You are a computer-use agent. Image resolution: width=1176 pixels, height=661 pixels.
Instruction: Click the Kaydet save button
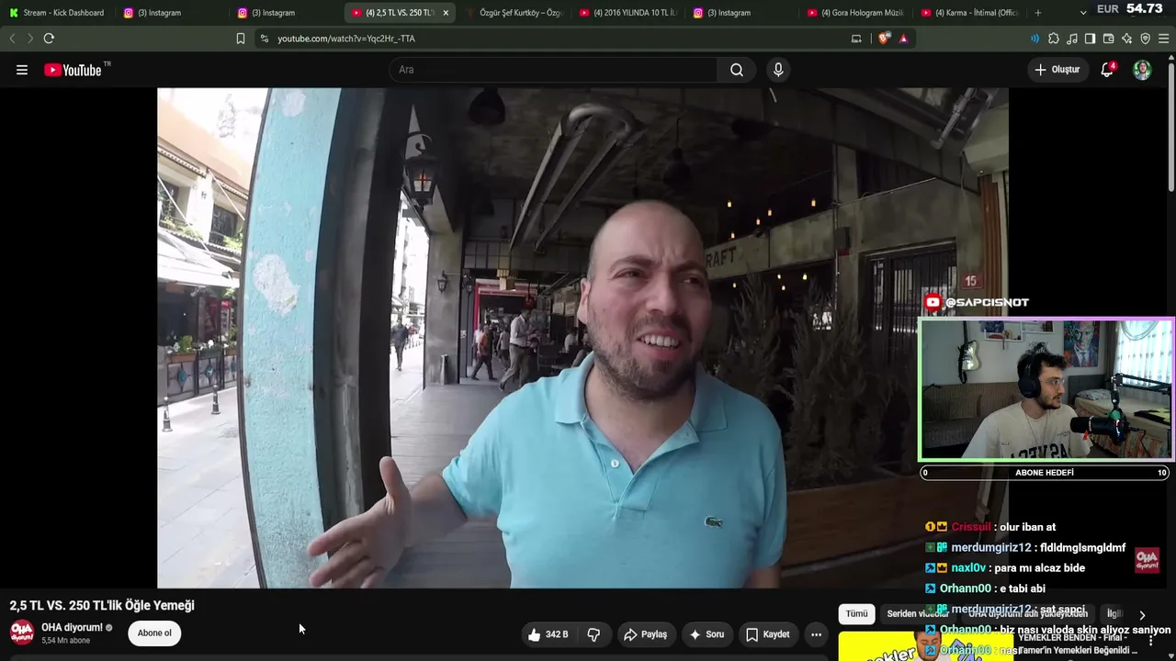coord(768,634)
